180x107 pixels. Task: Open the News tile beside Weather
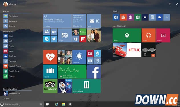click(x=90, y=54)
